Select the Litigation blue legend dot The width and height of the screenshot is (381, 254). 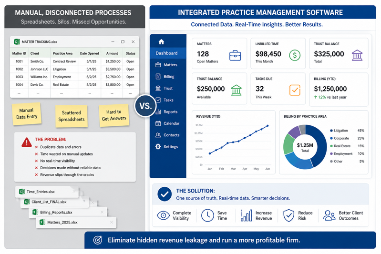pos(331,131)
